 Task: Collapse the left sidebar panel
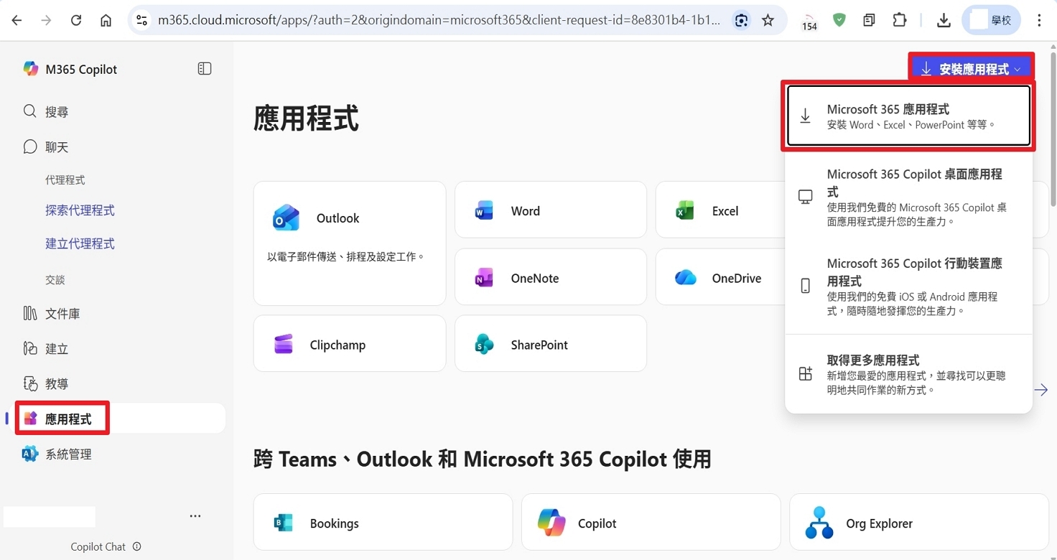205,69
